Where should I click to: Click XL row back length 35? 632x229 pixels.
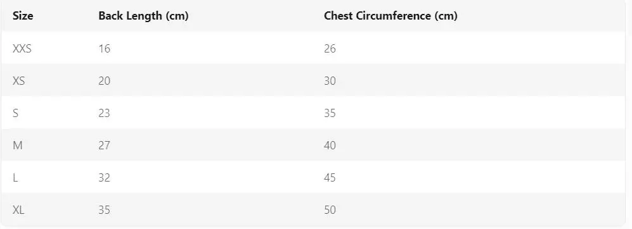[x=105, y=209]
